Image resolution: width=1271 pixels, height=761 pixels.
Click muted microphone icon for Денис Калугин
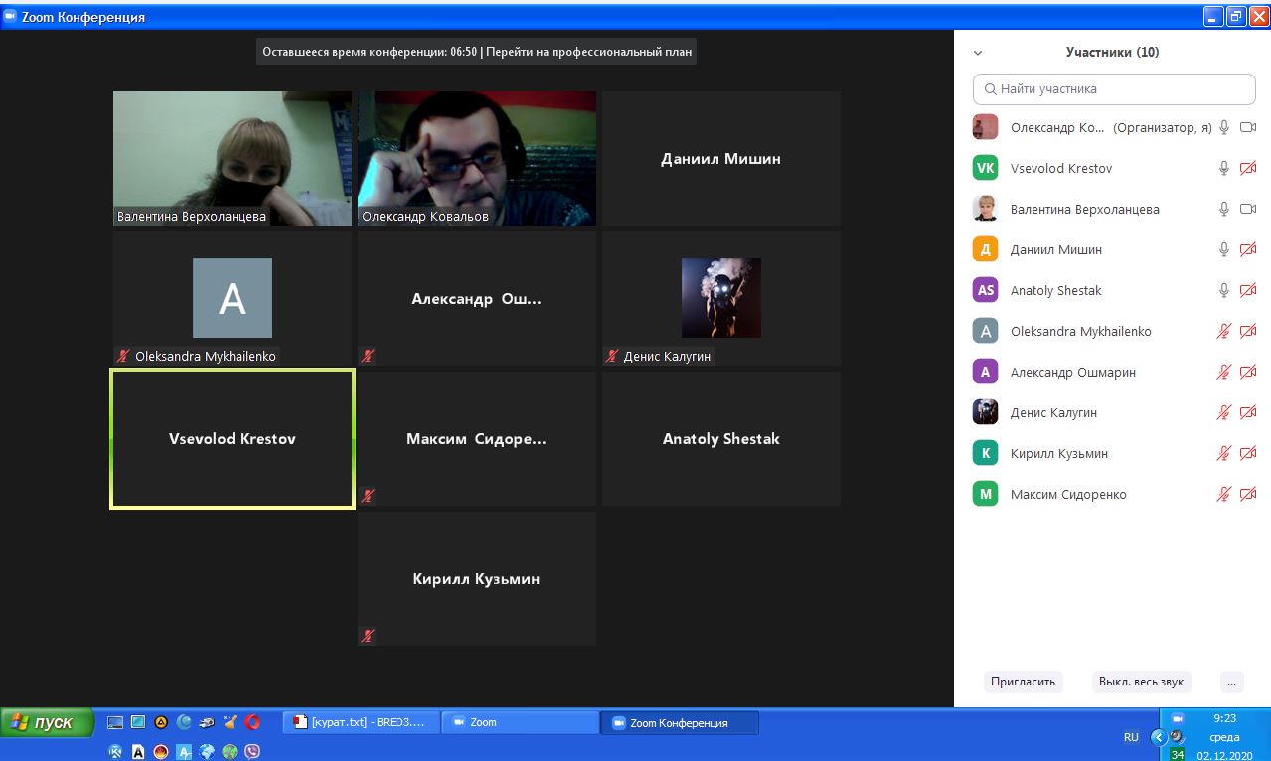coord(1224,413)
